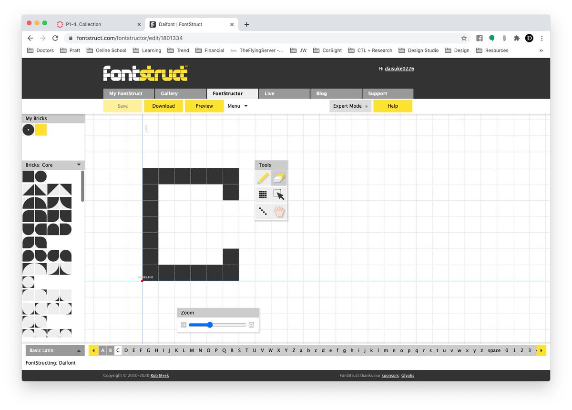Screen dimensions: 572x410
Task: Select glyph A in the character bar
Action: (x=102, y=350)
